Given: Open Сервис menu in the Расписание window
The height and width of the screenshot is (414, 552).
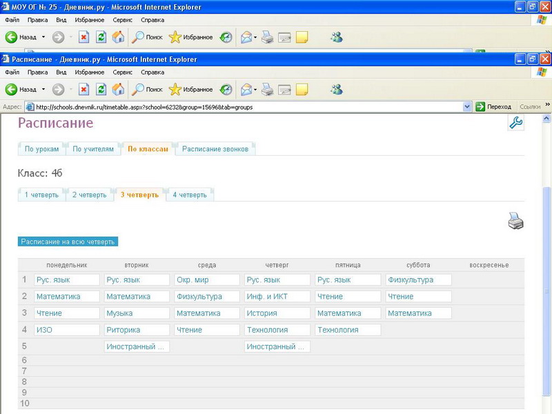Looking at the screenshot, I should 122,72.
